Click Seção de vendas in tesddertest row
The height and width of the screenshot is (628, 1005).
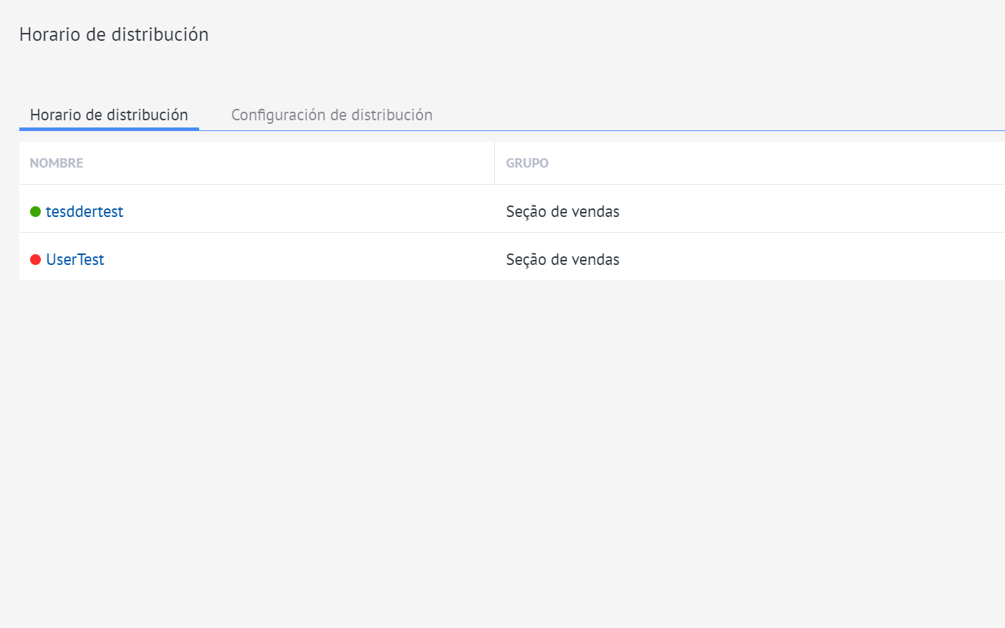[562, 212]
